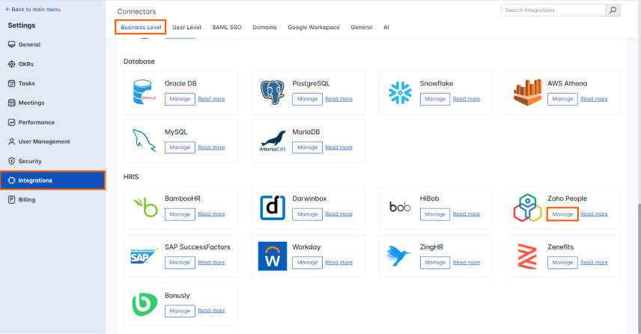Manage the PostgreSQL connector
The image size is (641, 334).
[308, 99]
